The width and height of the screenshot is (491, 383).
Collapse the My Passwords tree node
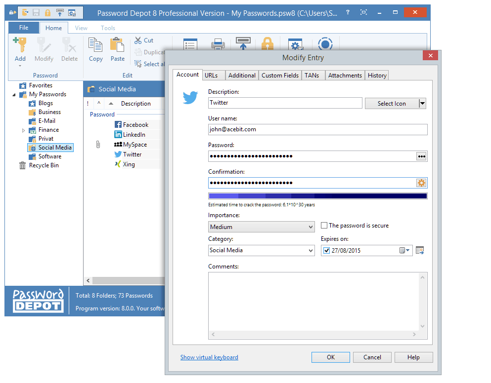click(14, 94)
